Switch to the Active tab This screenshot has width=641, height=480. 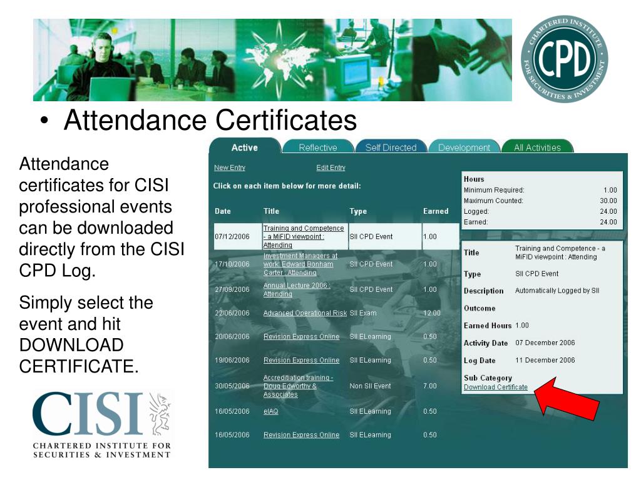tap(245, 147)
